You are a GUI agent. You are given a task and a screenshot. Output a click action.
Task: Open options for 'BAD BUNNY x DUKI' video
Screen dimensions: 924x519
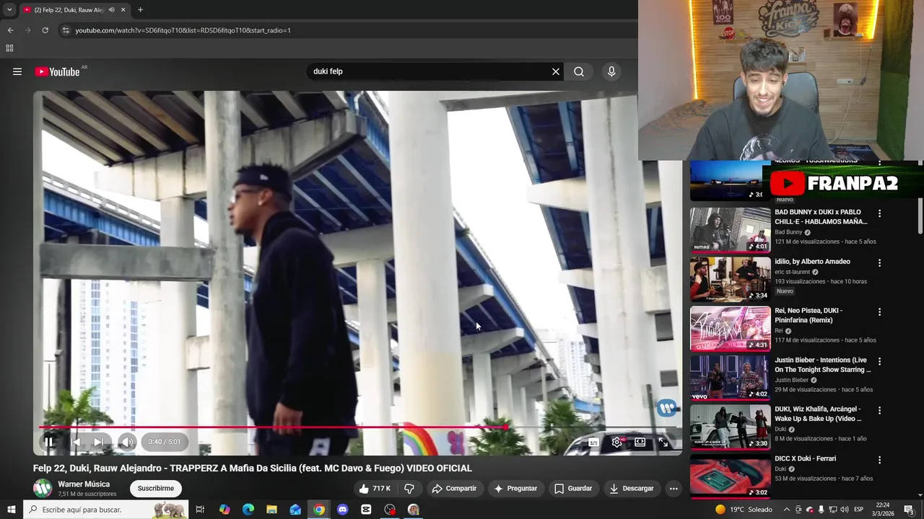879,213
